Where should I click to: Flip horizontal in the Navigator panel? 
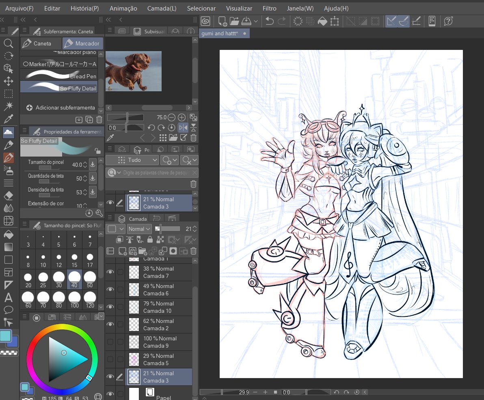(x=184, y=127)
